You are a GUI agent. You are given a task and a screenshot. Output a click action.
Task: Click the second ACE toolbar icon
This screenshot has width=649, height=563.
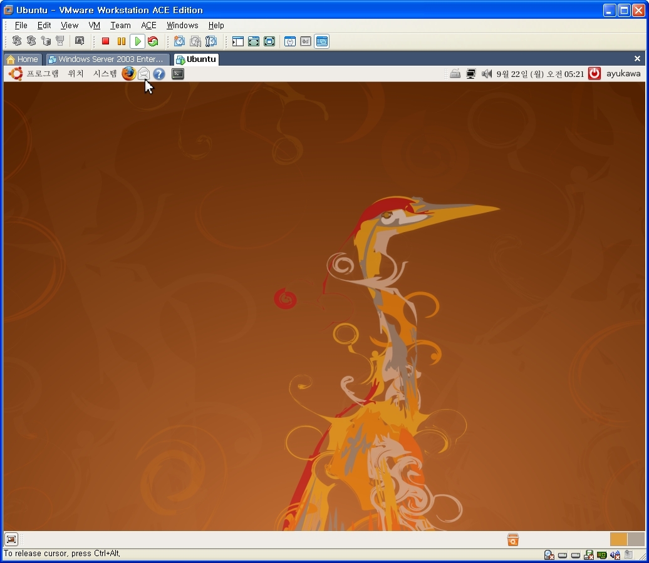pos(31,41)
